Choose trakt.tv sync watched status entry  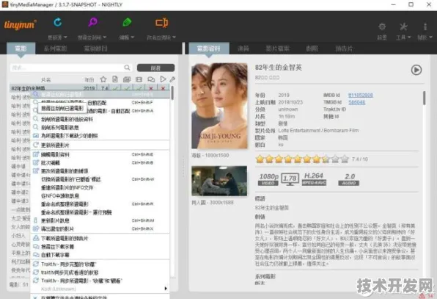coord(100,273)
